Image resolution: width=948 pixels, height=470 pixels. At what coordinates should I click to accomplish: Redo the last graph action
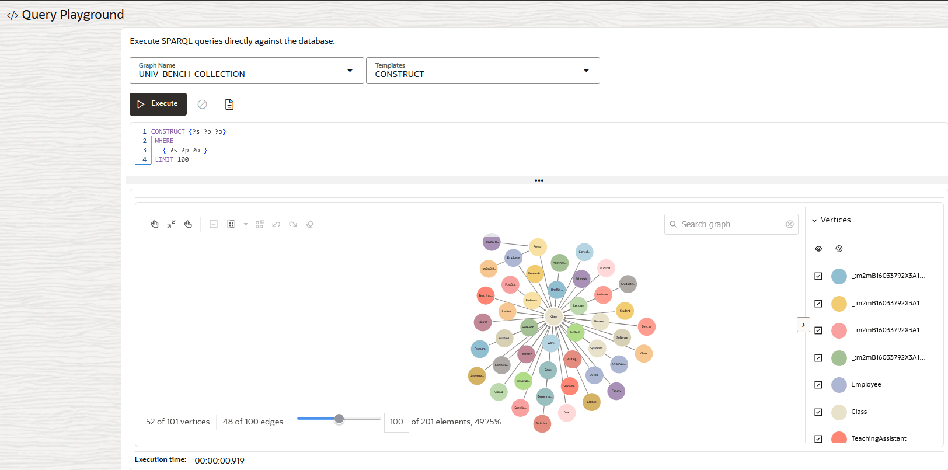tap(293, 224)
